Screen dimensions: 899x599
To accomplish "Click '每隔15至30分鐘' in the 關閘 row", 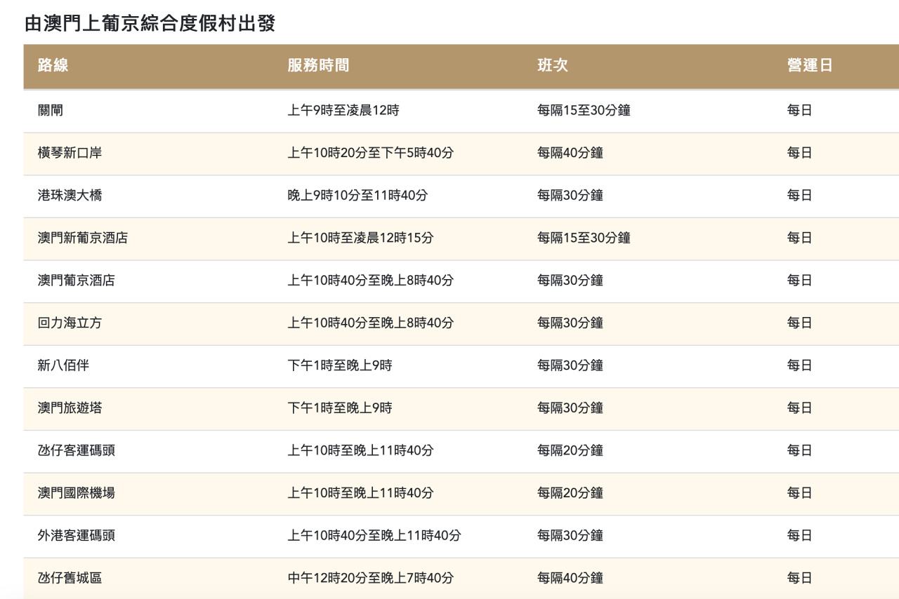I will (x=584, y=110).
